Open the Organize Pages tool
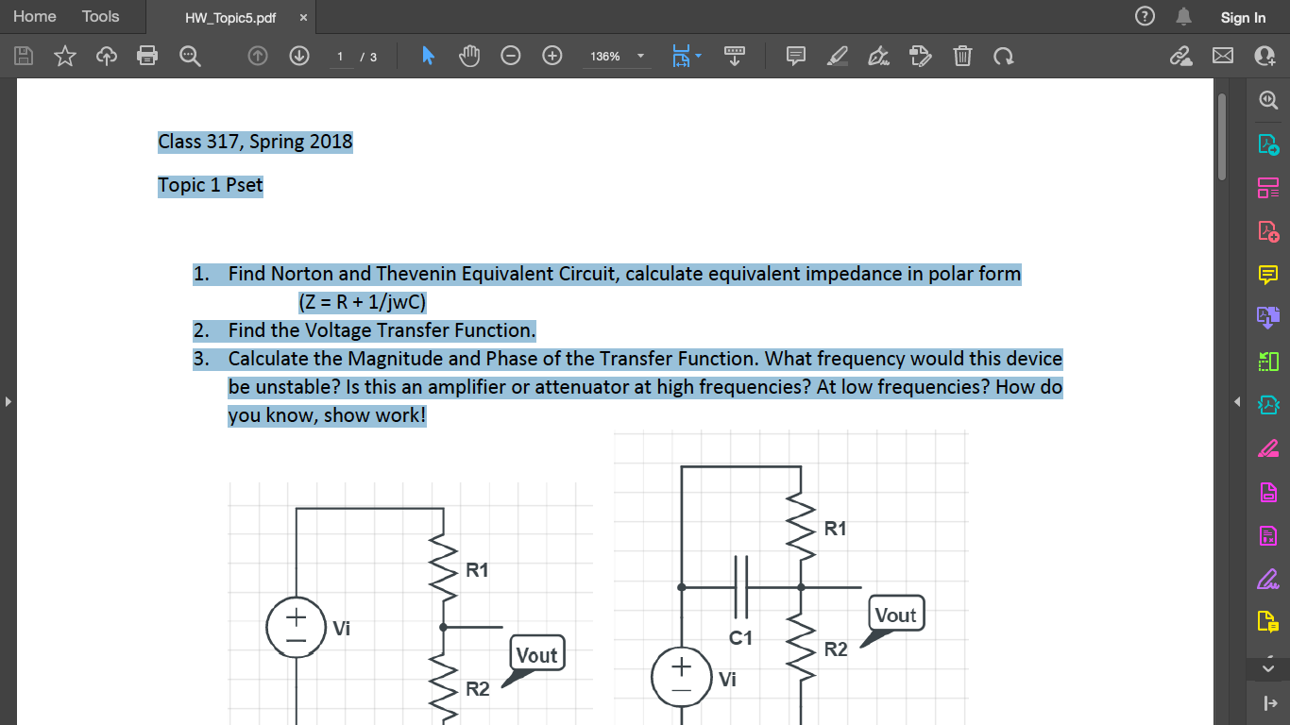1290x725 pixels. (1268, 186)
